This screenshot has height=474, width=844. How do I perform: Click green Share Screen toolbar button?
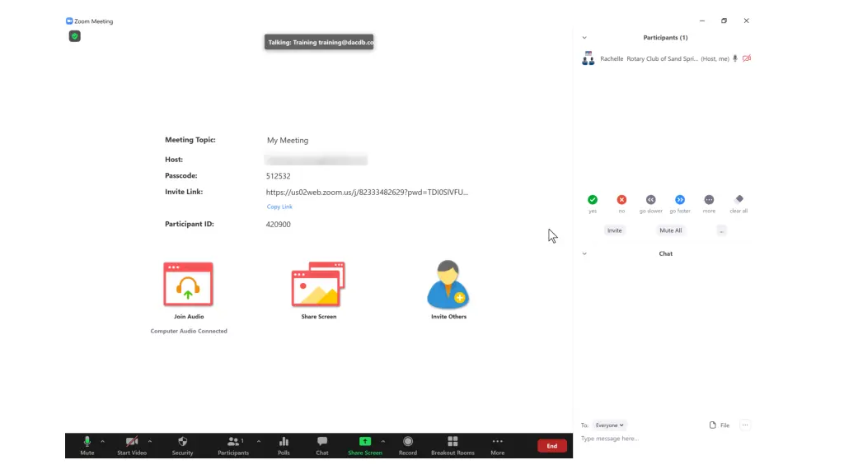point(365,445)
